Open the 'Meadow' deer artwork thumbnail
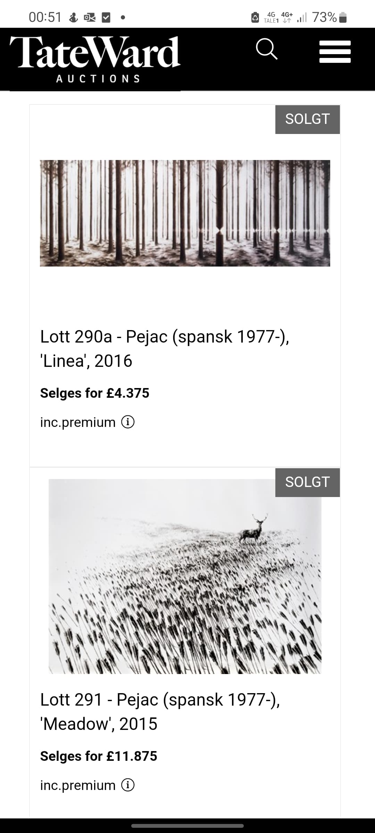 point(185,576)
